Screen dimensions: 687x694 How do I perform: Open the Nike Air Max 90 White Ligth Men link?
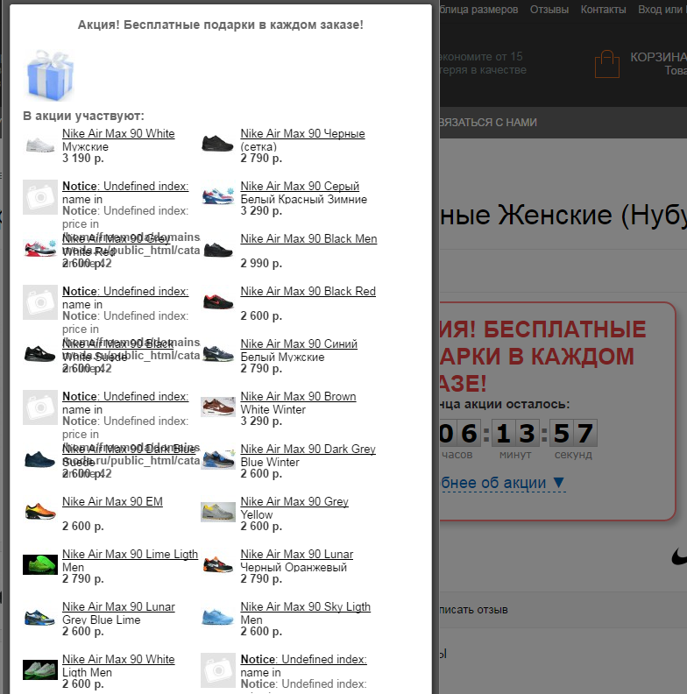coord(118,666)
